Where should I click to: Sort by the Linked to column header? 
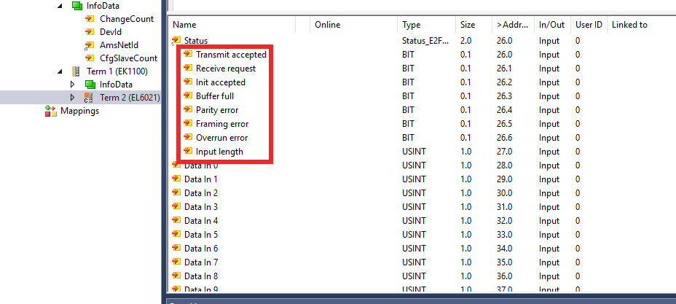(642, 25)
